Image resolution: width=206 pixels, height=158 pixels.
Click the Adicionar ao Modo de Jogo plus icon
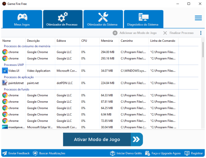pyautogui.click(x=115, y=33)
